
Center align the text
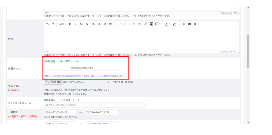click(99, 24)
